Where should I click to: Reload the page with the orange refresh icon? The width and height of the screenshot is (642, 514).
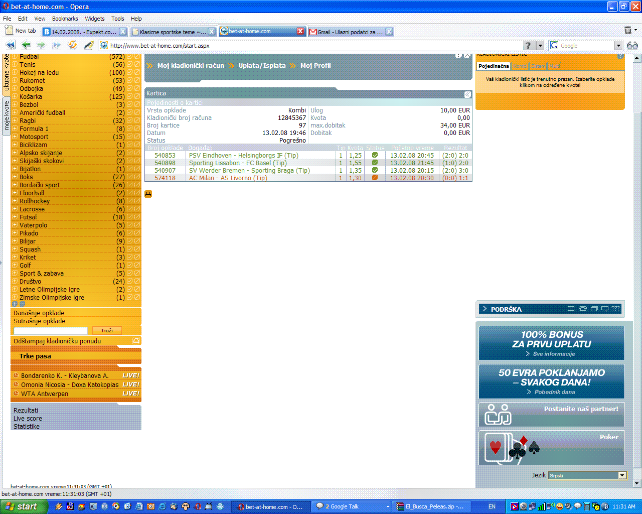(73, 45)
